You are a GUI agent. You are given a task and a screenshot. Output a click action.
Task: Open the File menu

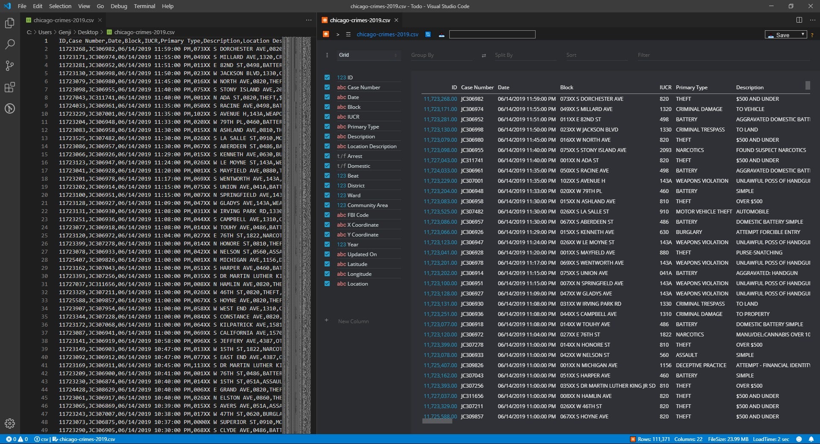point(22,6)
